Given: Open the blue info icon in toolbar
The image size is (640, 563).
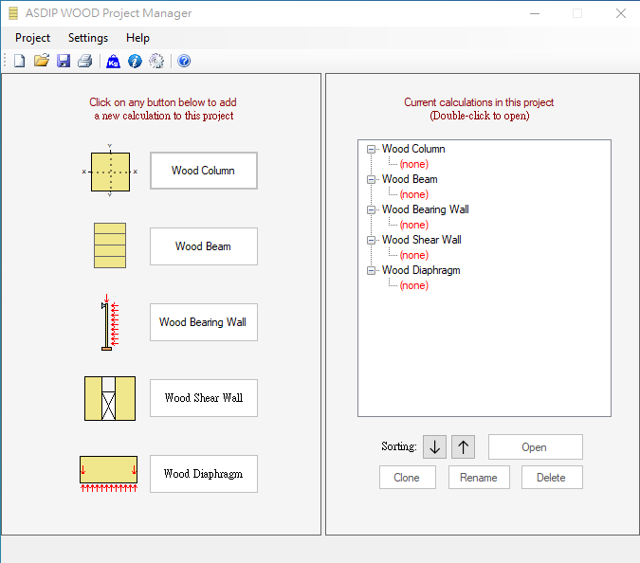Looking at the screenshot, I should [135, 62].
